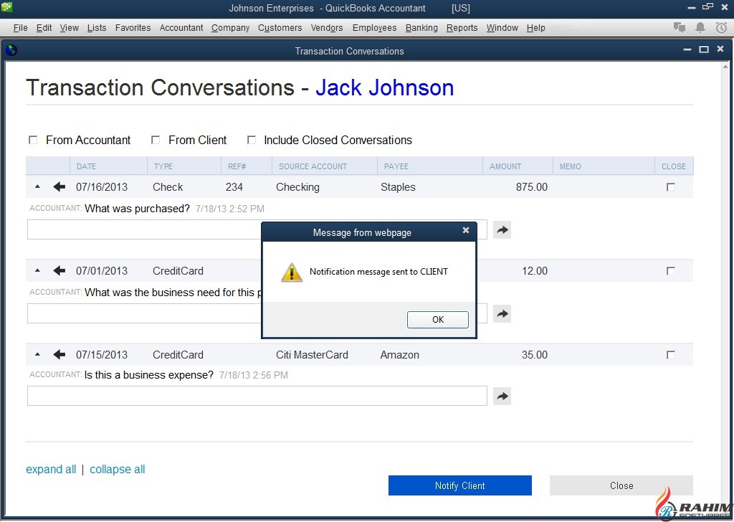This screenshot has height=522, width=734.
Task: Open the alarm clock icon in menu bar
Action: click(x=721, y=28)
